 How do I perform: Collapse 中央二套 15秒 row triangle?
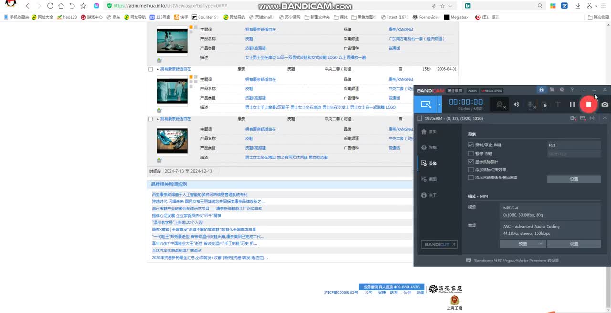[158, 69]
